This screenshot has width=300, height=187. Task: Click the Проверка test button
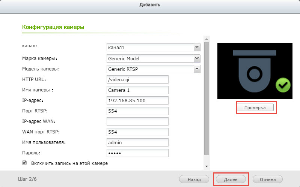(255, 108)
